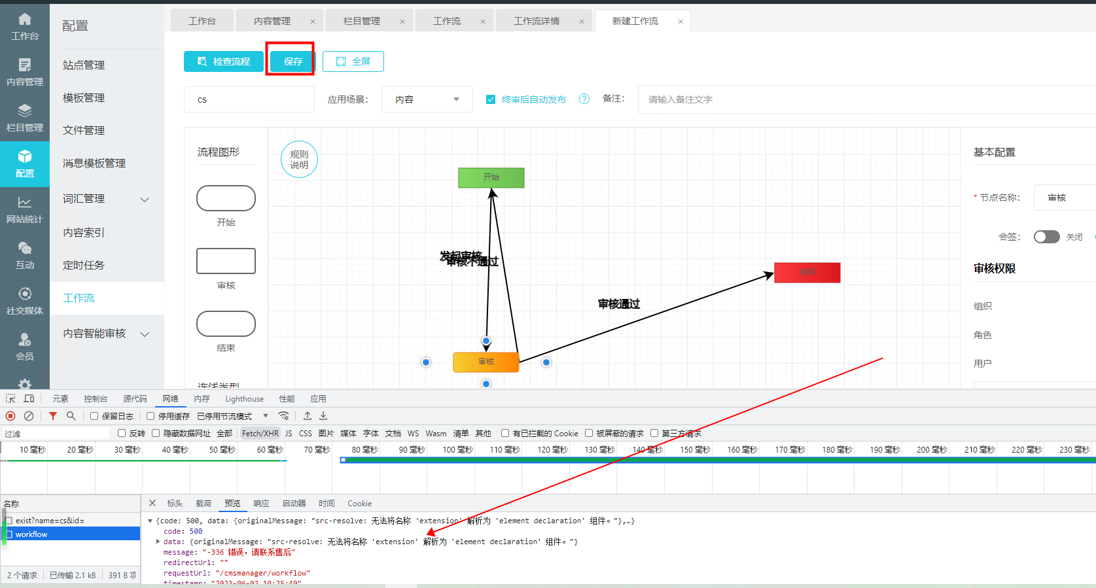This screenshot has height=588, width=1096.
Task: Open 栏目管理 in the left rail
Action: pos(25,118)
